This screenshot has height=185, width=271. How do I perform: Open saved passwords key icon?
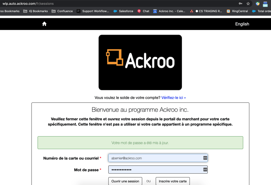click(240, 4)
